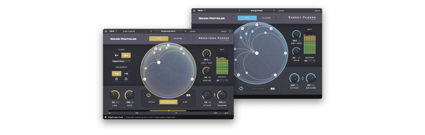This screenshot has height=135, width=425.
Task: Select bottom-right rotate Movement icon
Action: pos(126,79)
